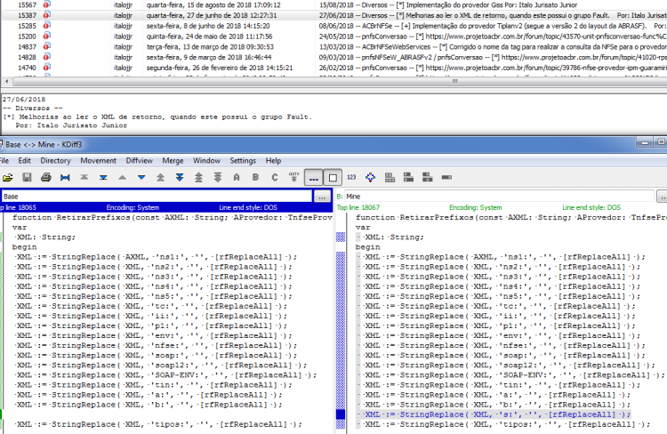
Task: Click the auto-advance icon in toolbar
Action: [x=293, y=177]
